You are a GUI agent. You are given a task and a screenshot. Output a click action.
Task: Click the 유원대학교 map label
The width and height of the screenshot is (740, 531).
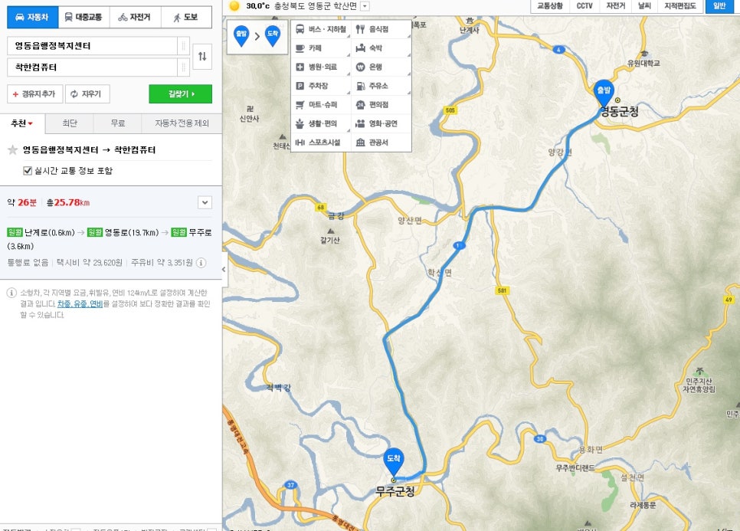coord(643,63)
